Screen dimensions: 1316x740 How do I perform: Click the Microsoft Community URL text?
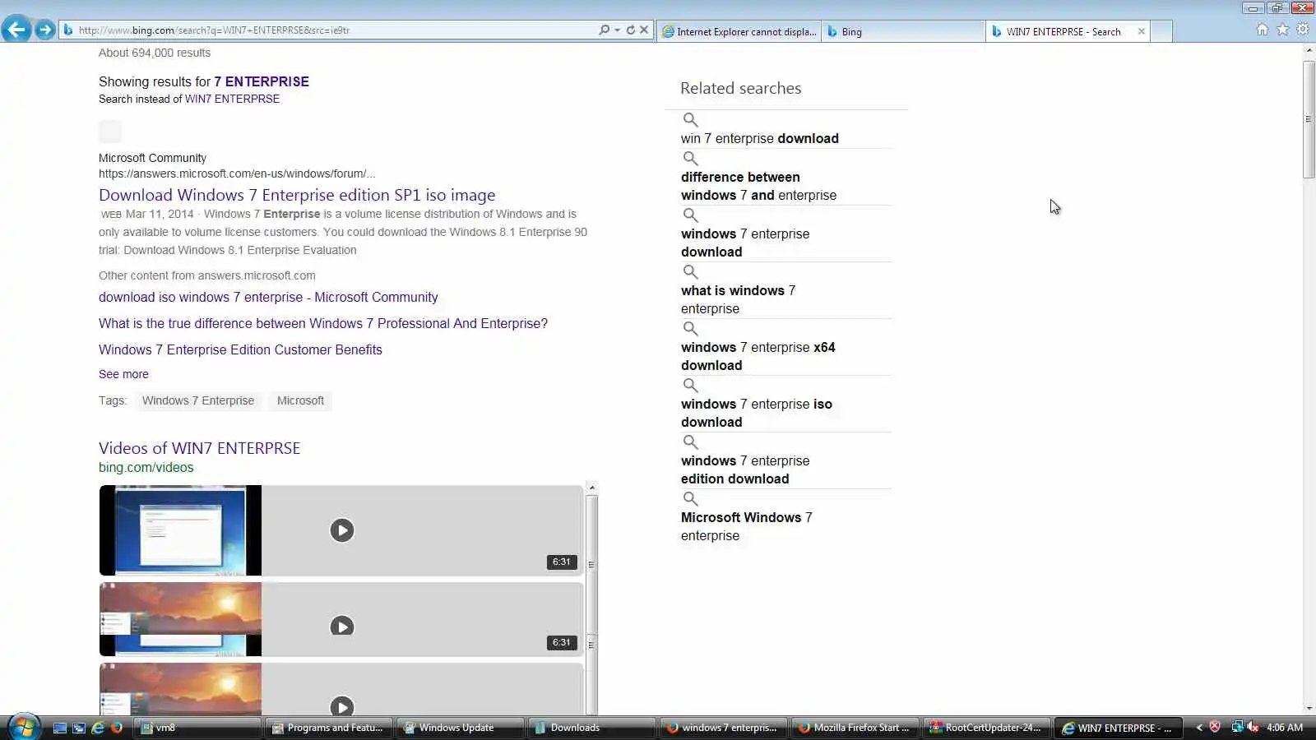click(x=237, y=173)
